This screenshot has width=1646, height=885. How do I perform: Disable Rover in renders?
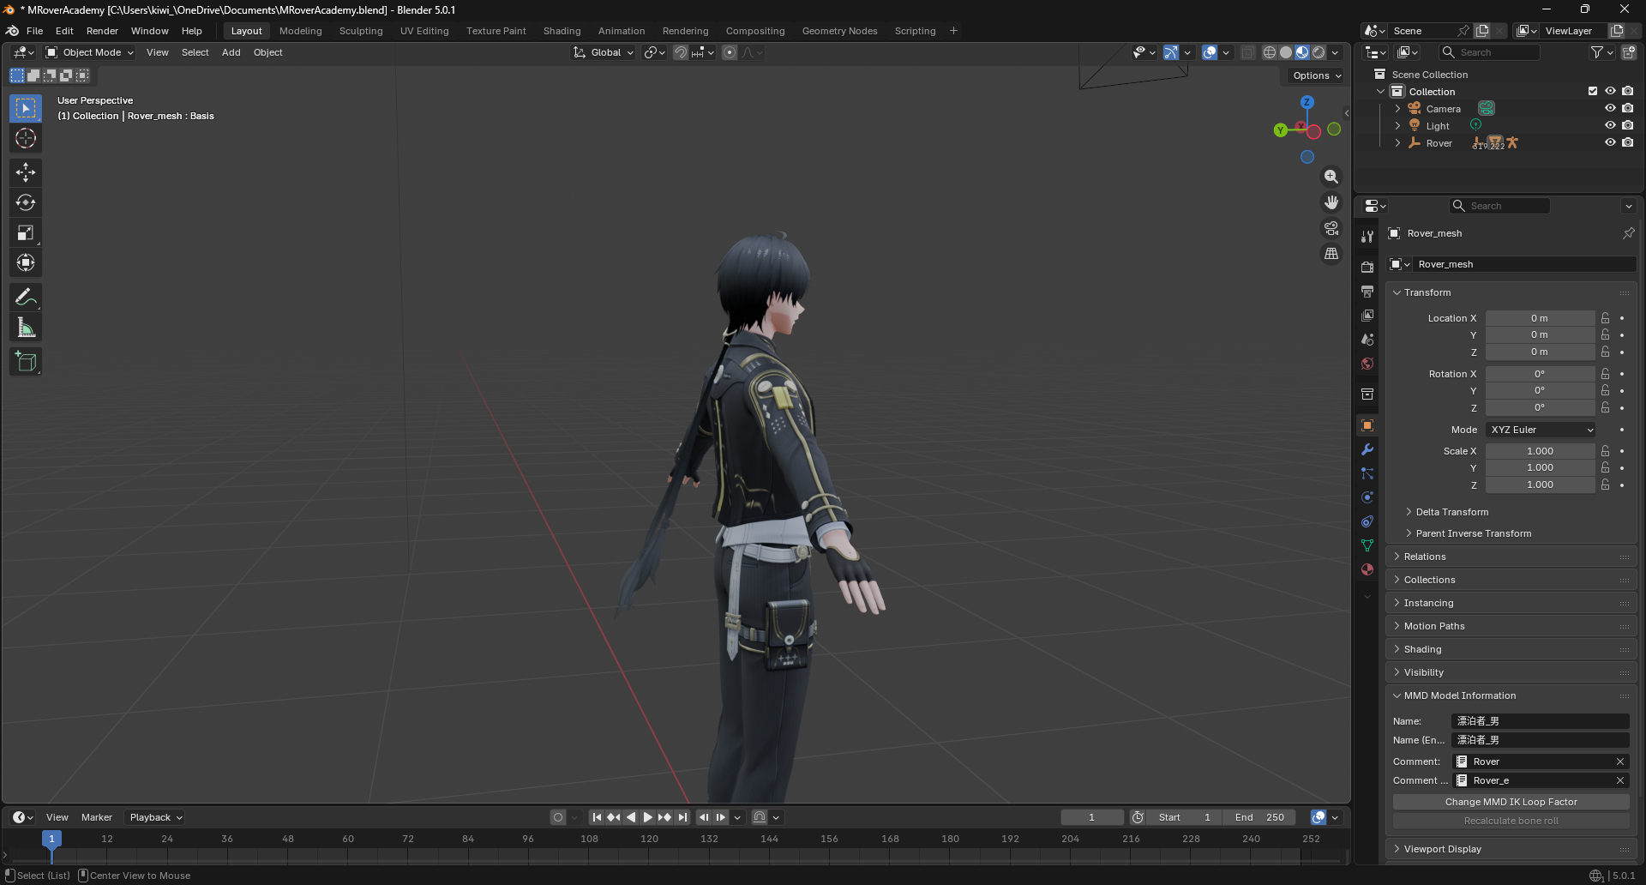(x=1627, y=143)
